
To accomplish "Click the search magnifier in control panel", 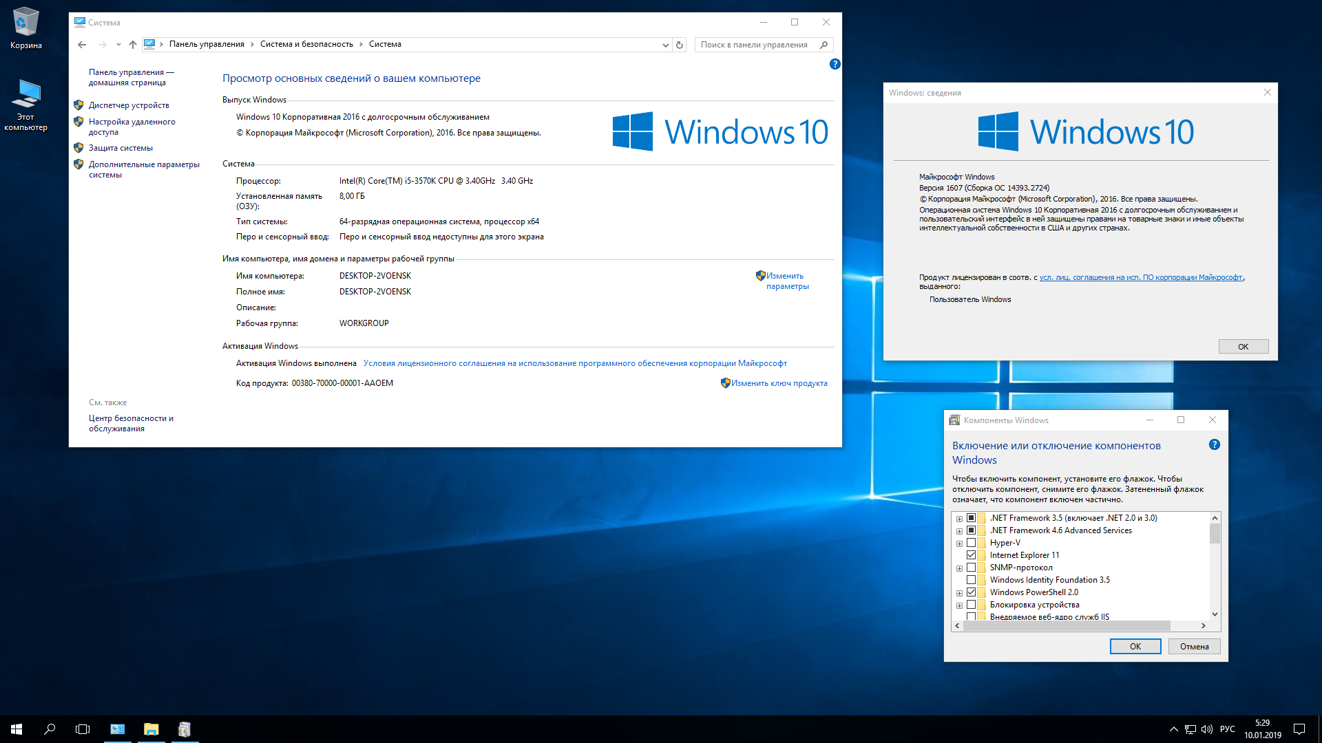I will coord(823,45).
